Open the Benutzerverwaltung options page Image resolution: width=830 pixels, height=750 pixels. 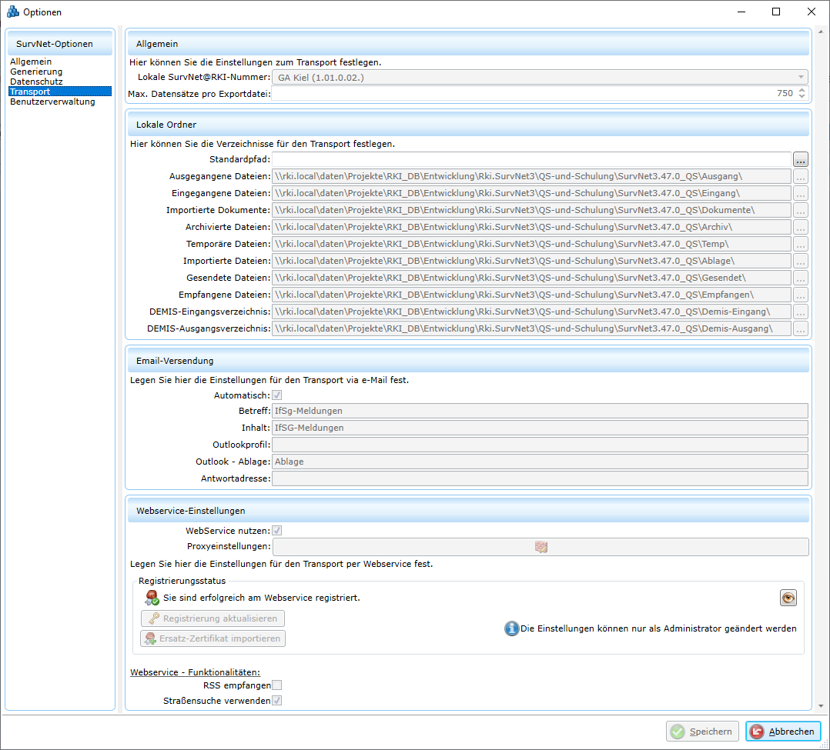[x=52, y=102]
